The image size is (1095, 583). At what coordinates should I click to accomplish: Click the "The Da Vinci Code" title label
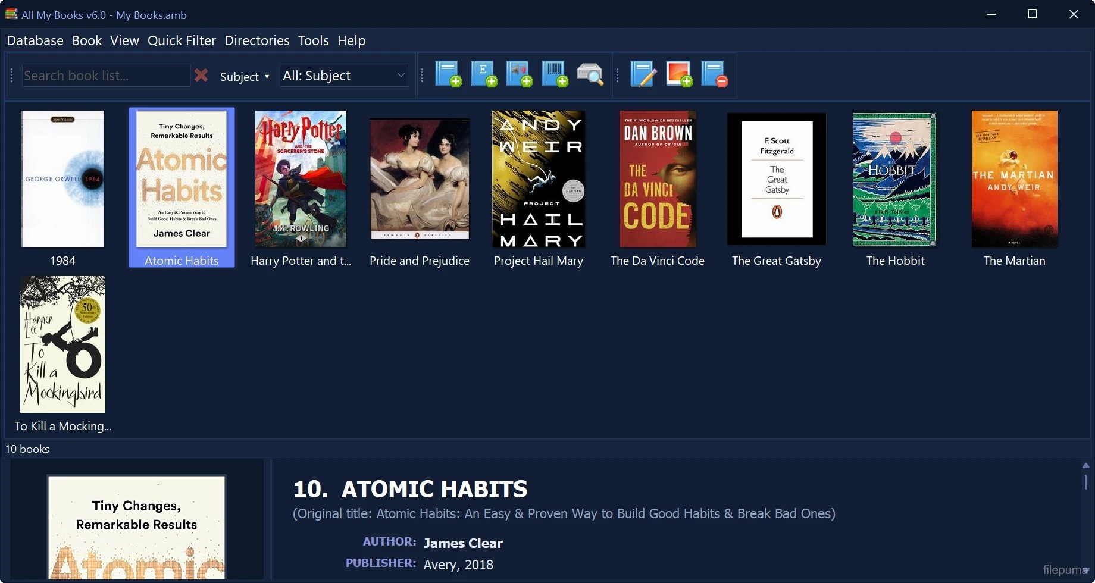658,261
